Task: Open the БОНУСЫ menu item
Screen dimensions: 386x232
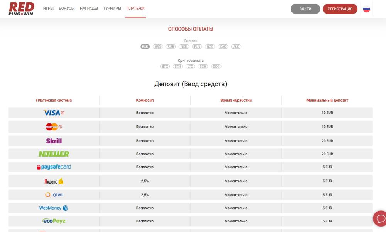Action: pyautogui.click(x=67, y=9)
